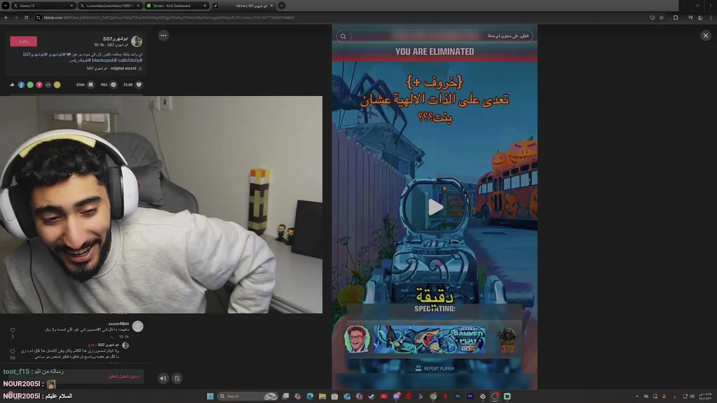The image size is (717, 403).
Task: Click the search field above the video
Action: 435,36
